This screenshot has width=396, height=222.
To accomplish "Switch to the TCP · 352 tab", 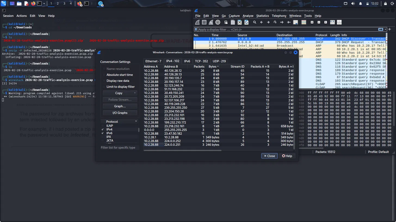I will point(201,61).
